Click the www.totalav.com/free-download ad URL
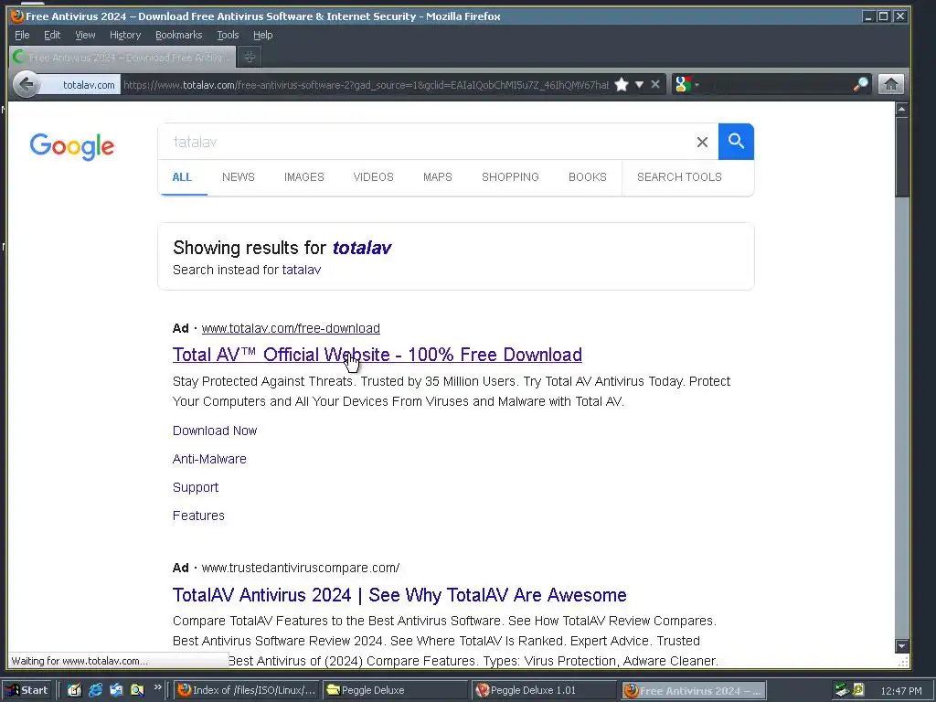936x702 pixels. point(291,328)
